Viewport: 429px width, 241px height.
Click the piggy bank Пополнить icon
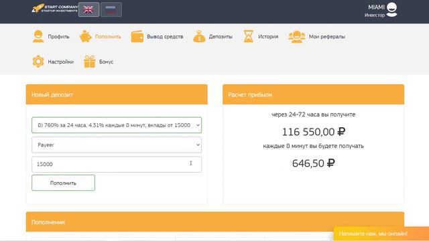85,36
